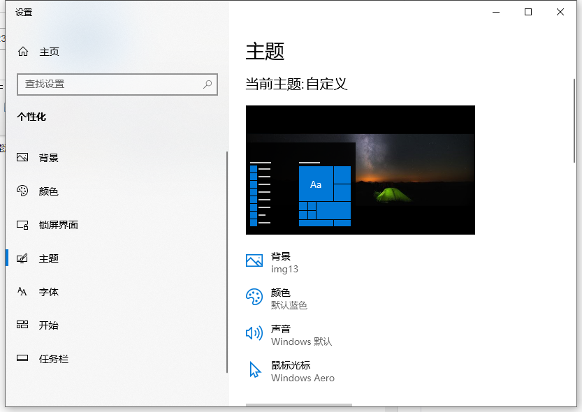582x412 pixels.
Task: Select the 任务栏 taskbar icon
Action: point(23,359)
